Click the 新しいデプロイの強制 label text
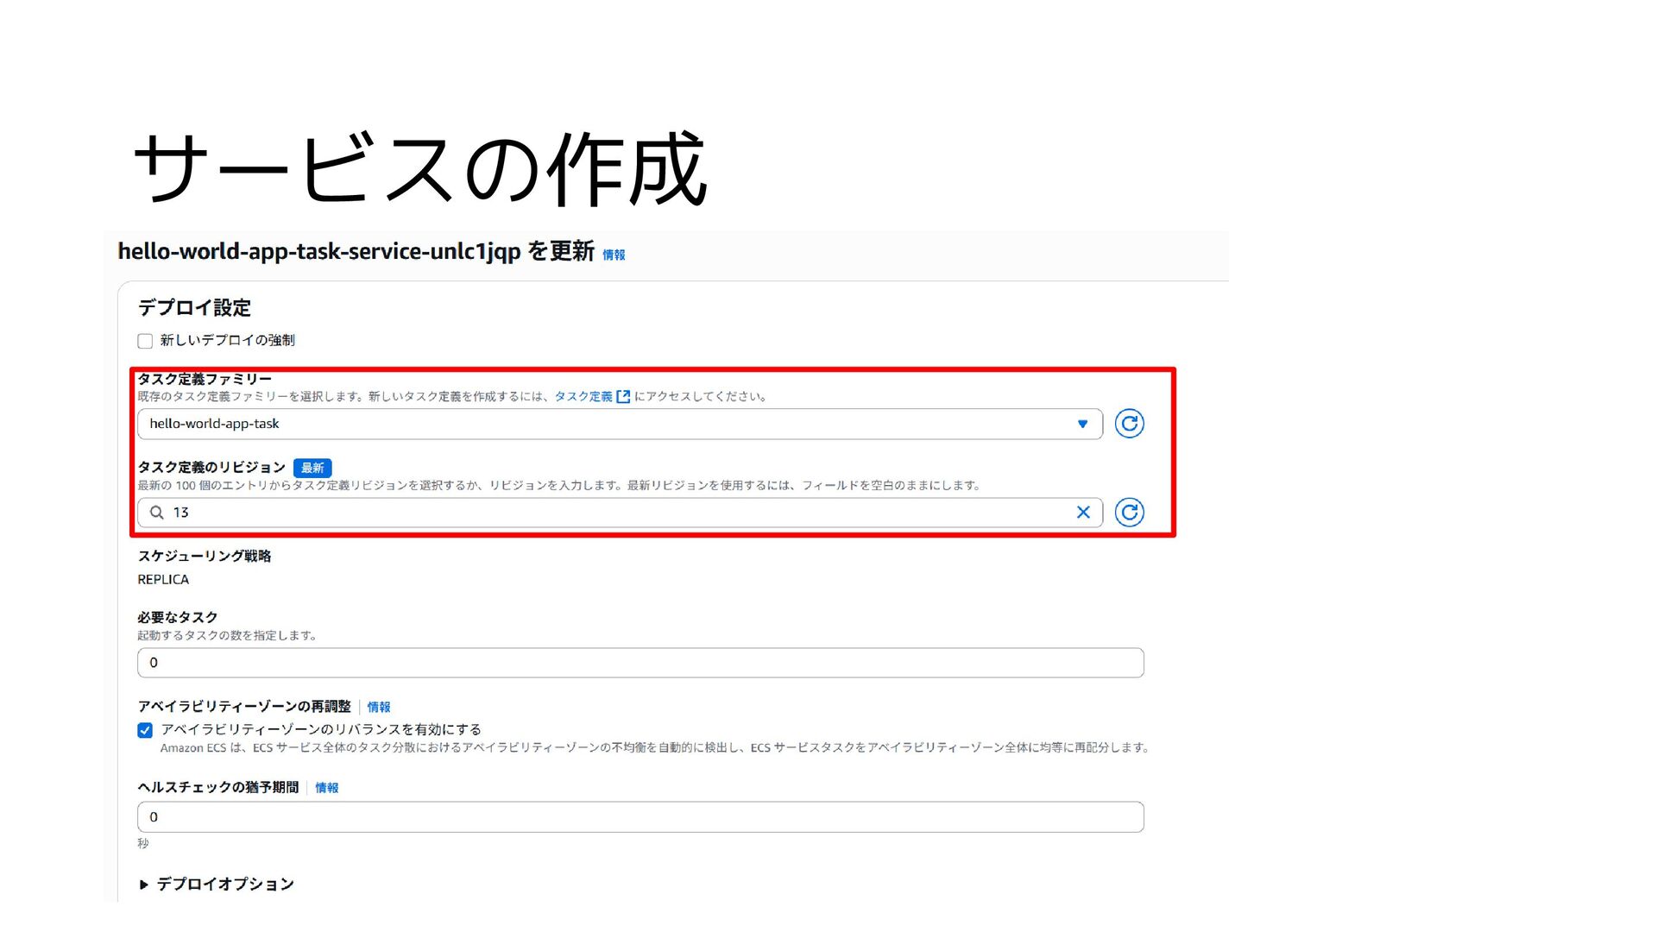 pyautogui.click(x=227, y=341)
